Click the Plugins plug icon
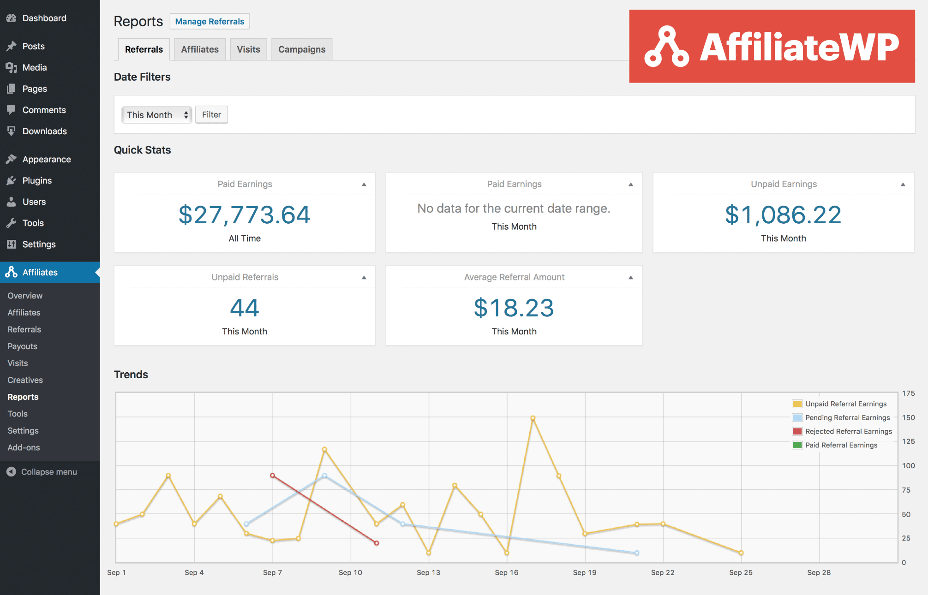 click(11, 180)
